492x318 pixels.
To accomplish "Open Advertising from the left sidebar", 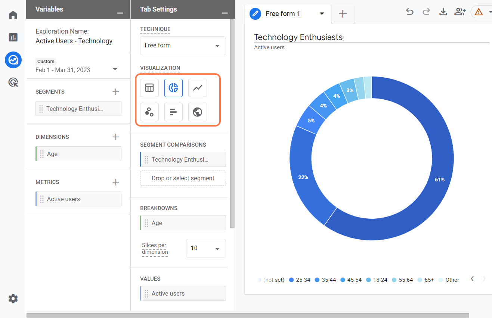I will point(13,82).
